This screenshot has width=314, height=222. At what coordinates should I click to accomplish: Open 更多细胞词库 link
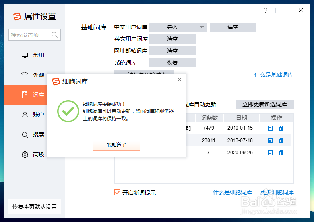pyautogui.click(x=277, y=192)
